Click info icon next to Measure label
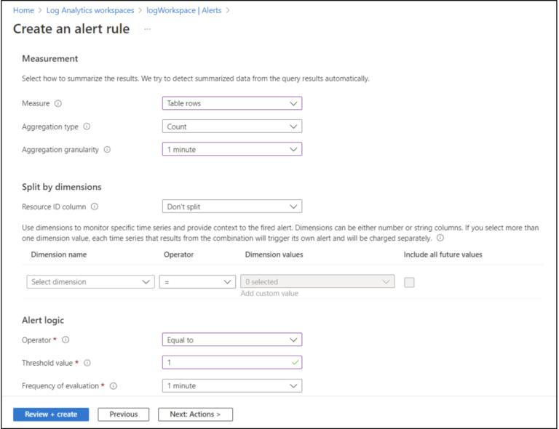This screenshot has height=429, width=559. [x=58, y=104]
